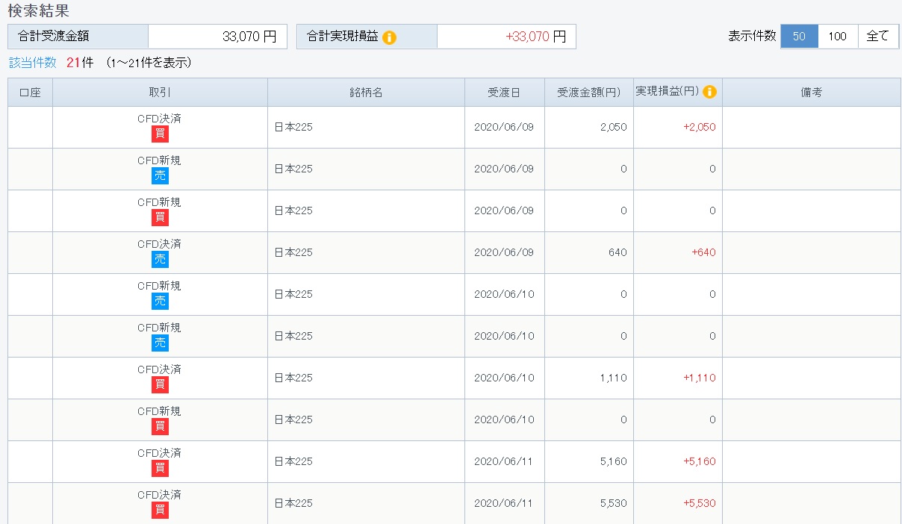Image resolution: width=902 pixels, height=524 pixels.
Task: Click the 該当件数 link text
Action: pos(33,63)
